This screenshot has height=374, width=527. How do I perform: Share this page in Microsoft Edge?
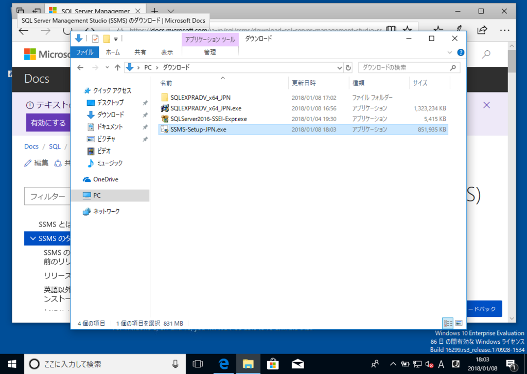[x=482, y=29]
